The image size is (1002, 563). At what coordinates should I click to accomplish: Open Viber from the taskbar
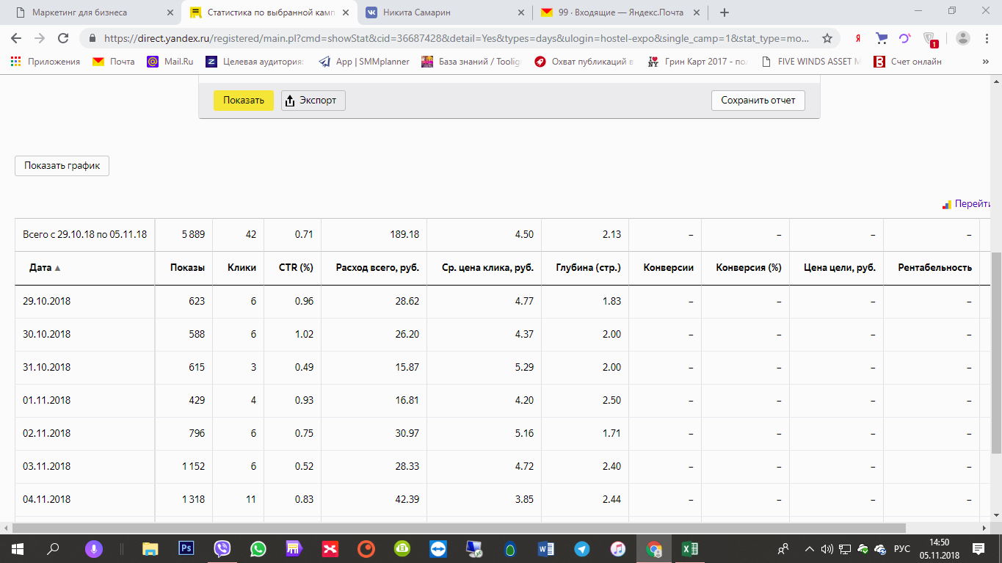(x=222, y=548)
